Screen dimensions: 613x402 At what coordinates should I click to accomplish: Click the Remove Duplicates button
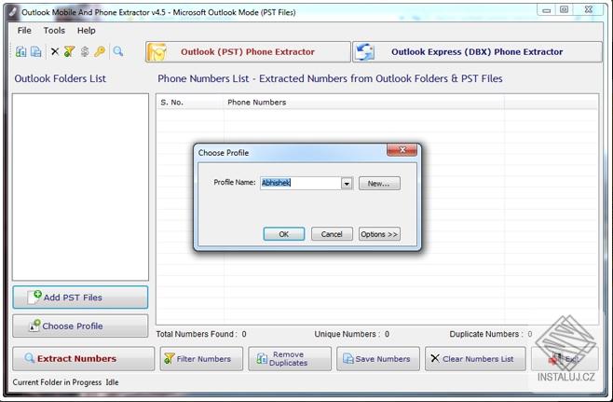(x=290, y=358)
